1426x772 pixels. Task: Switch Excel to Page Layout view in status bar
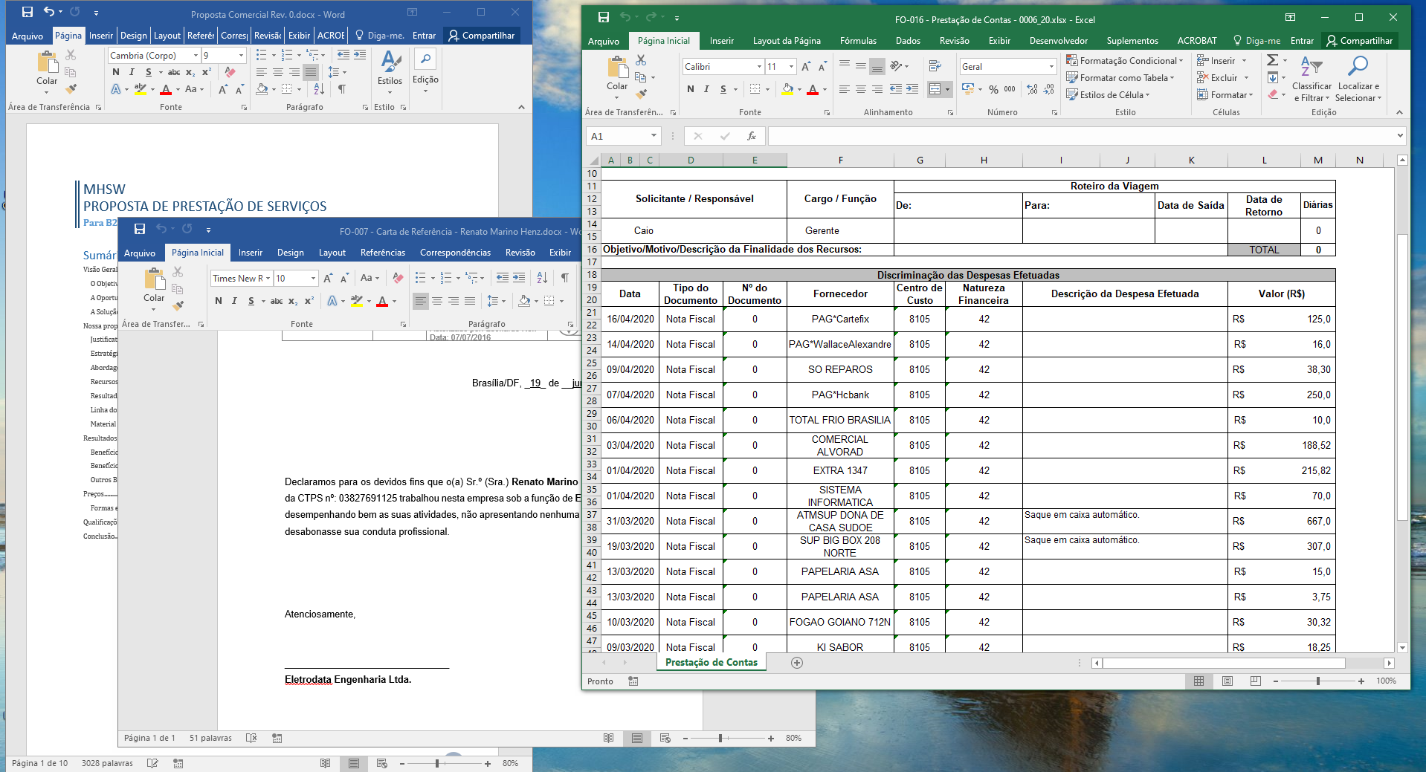click(1227, 681)
